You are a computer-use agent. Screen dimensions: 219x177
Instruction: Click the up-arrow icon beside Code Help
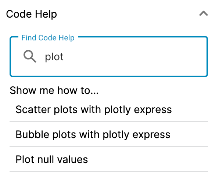click(x=204, y=14)
